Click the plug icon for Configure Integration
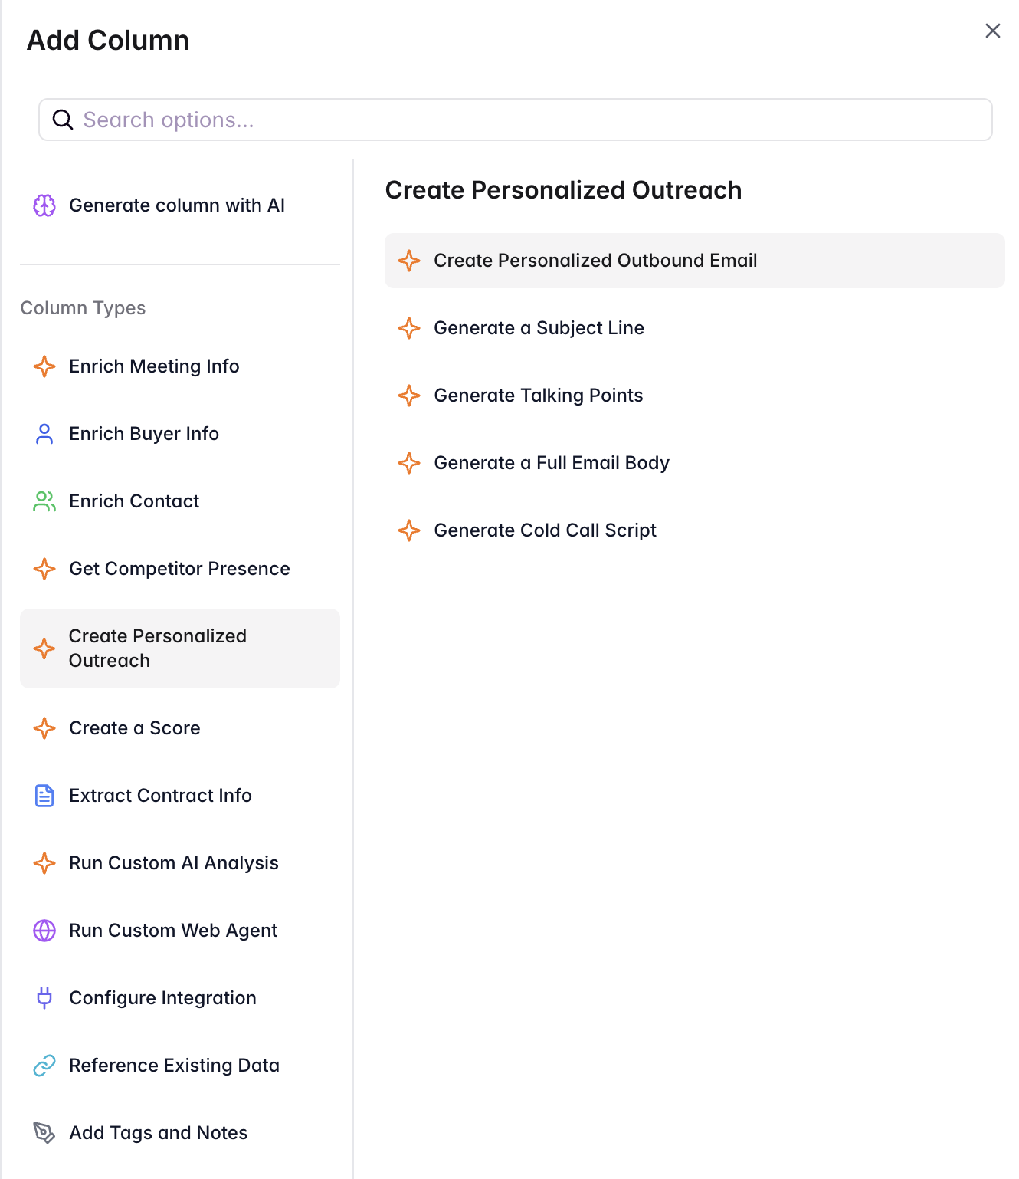The image size is (1019, 1179). coord(44,998)
